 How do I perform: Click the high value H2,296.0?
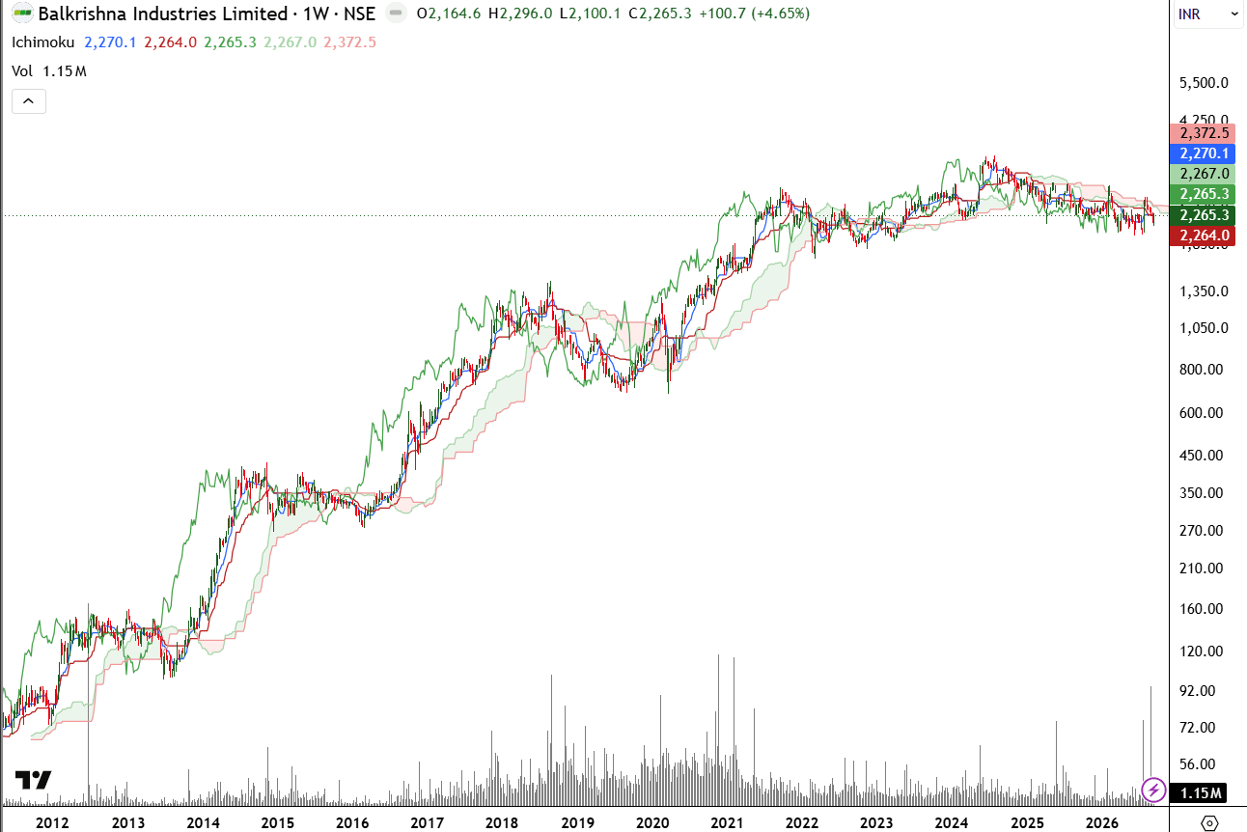pyautogui.click(x=520, y=14)
